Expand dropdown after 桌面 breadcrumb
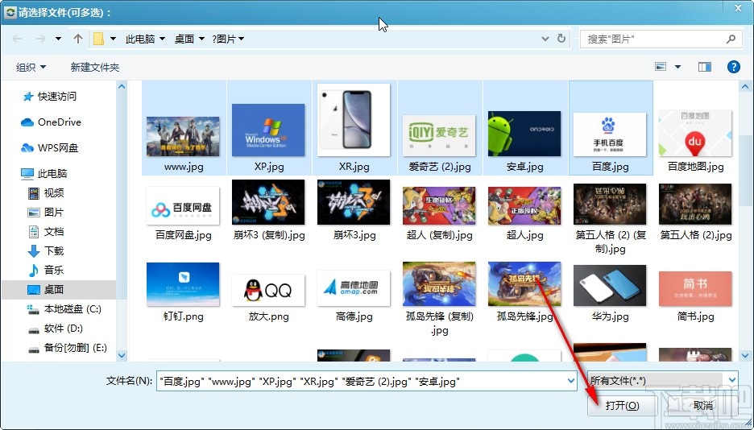Screen dimensions: 754x430 pyautogui.click(x=201, y=39)
